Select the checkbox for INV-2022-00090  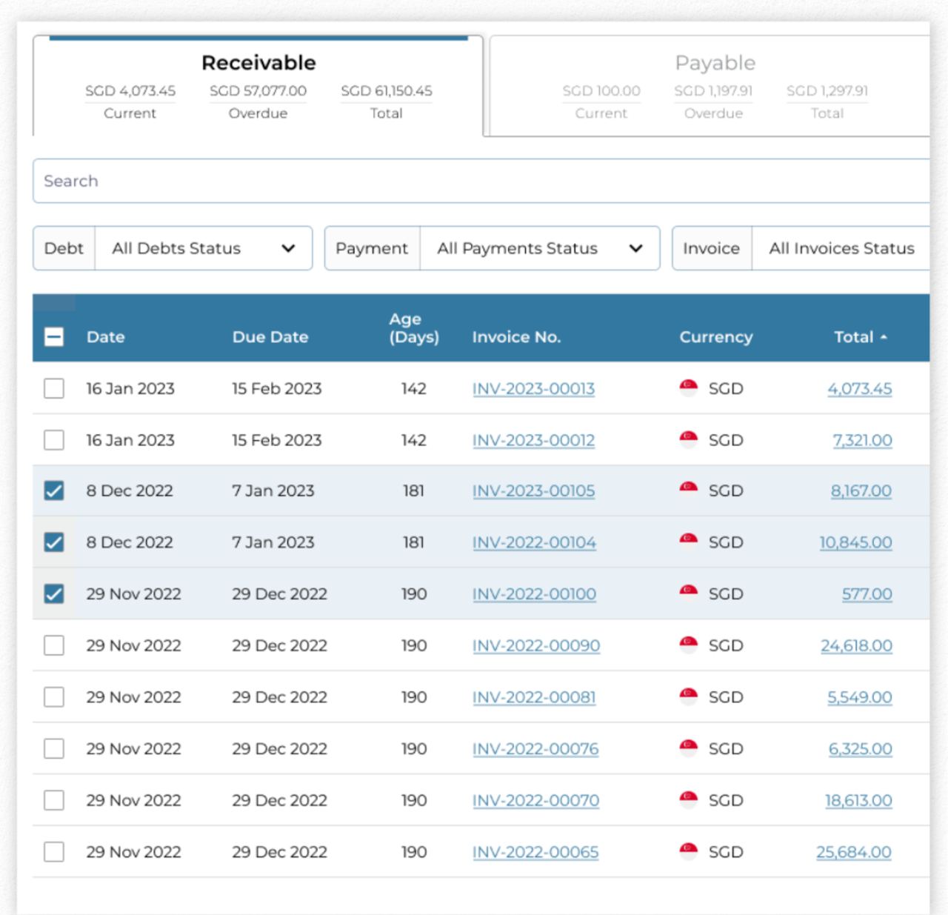pos(53,645)
